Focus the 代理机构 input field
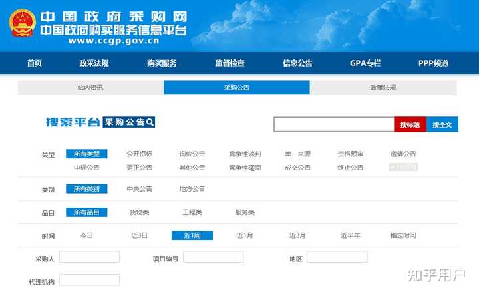This screenshot has width=479, height=292. (89, 280)
